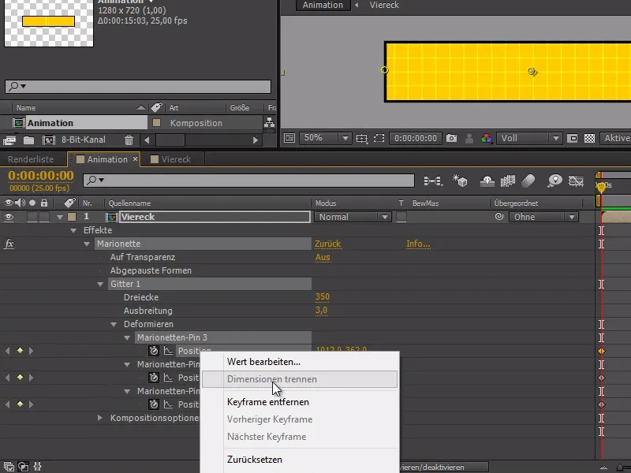Close the Animation timeline tab
This screenshot has height=473, width=631.
point(135,159)
